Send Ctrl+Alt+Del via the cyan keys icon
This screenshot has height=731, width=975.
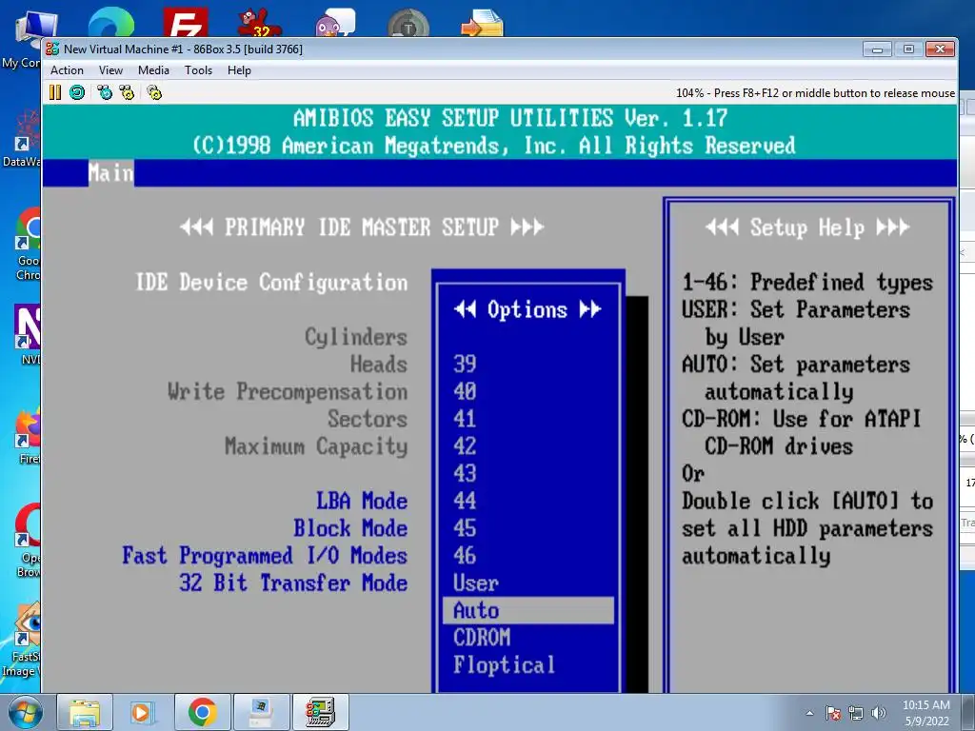(105, 92)
